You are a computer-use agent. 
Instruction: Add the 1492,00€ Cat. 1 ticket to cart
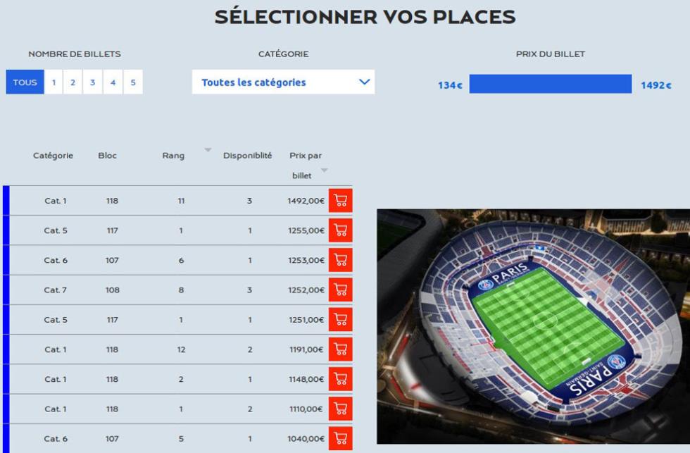341,201
